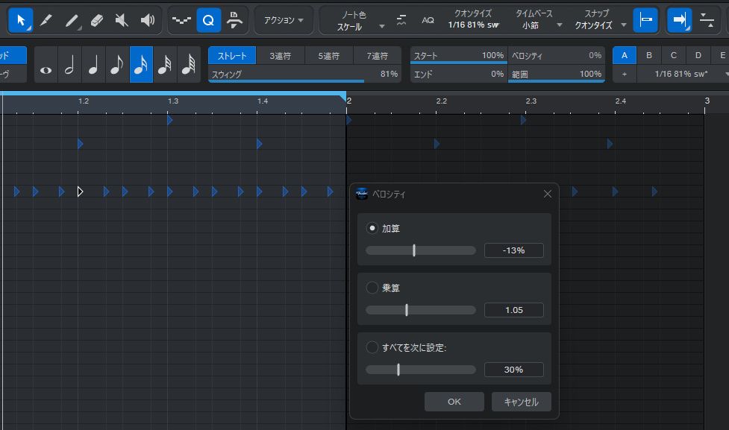Image resolution: width=729 pixels, height=430 pixels.
Task: Select the Listen speaker tool
Action: point(148,20)
